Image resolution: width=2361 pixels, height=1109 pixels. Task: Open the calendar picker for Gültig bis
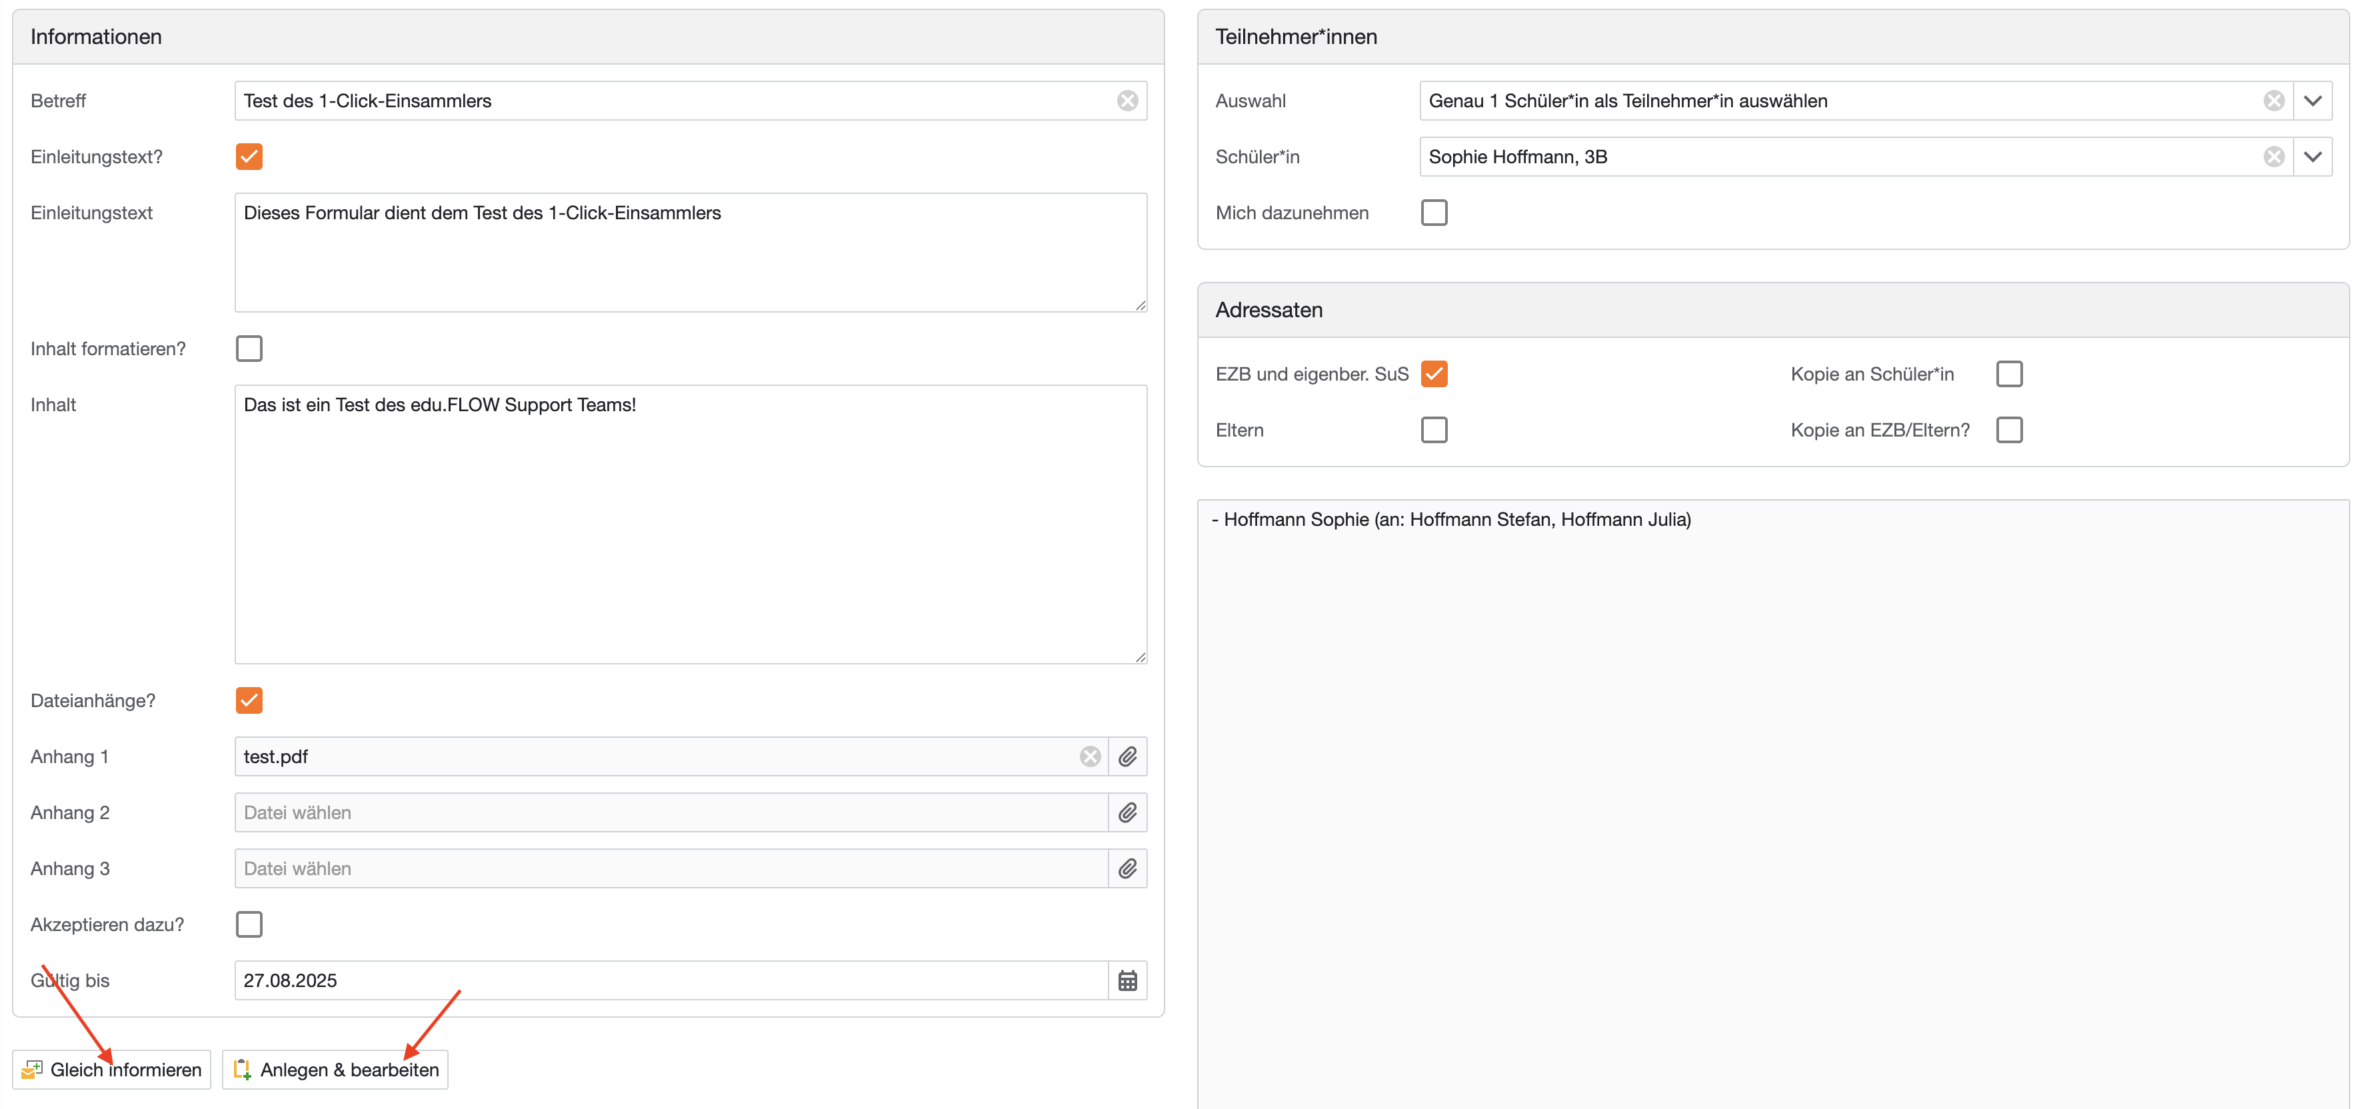pyautogui.click(x=1127, y=980)
